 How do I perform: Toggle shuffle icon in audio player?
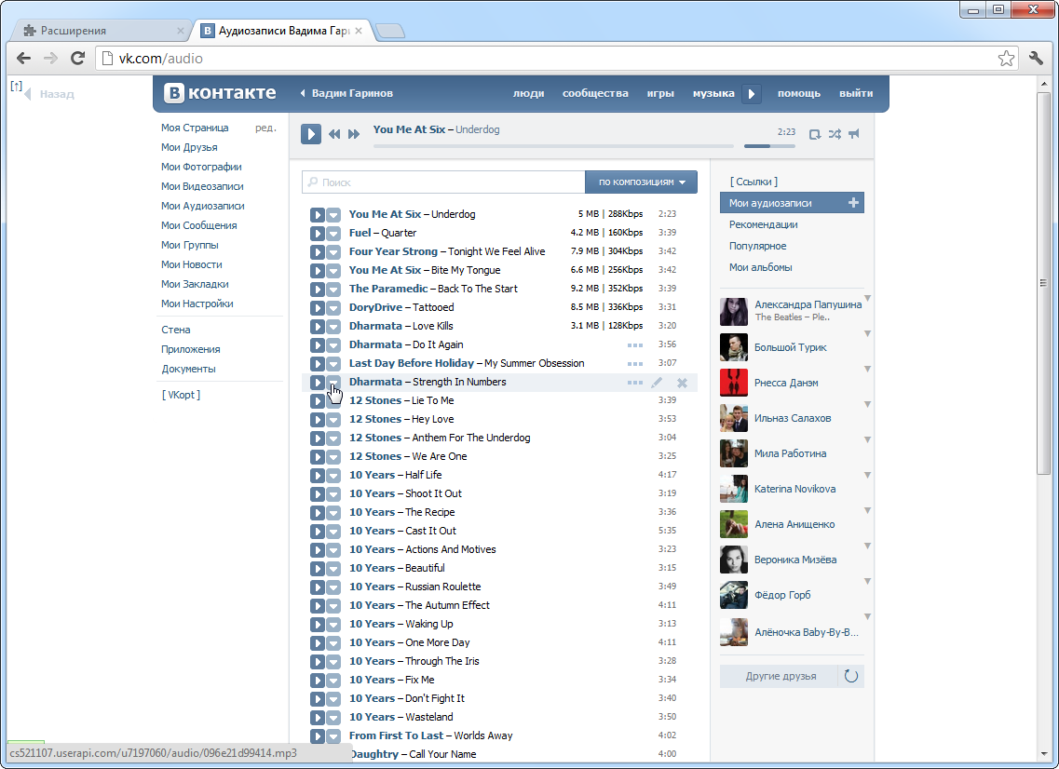pyautogui.click(x=835, y=134)
